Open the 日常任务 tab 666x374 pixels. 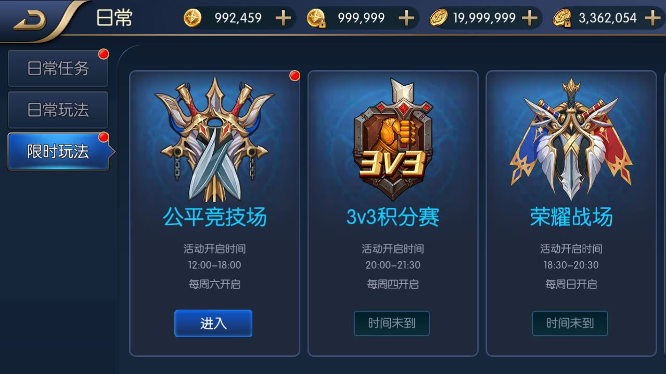[58, 68]
